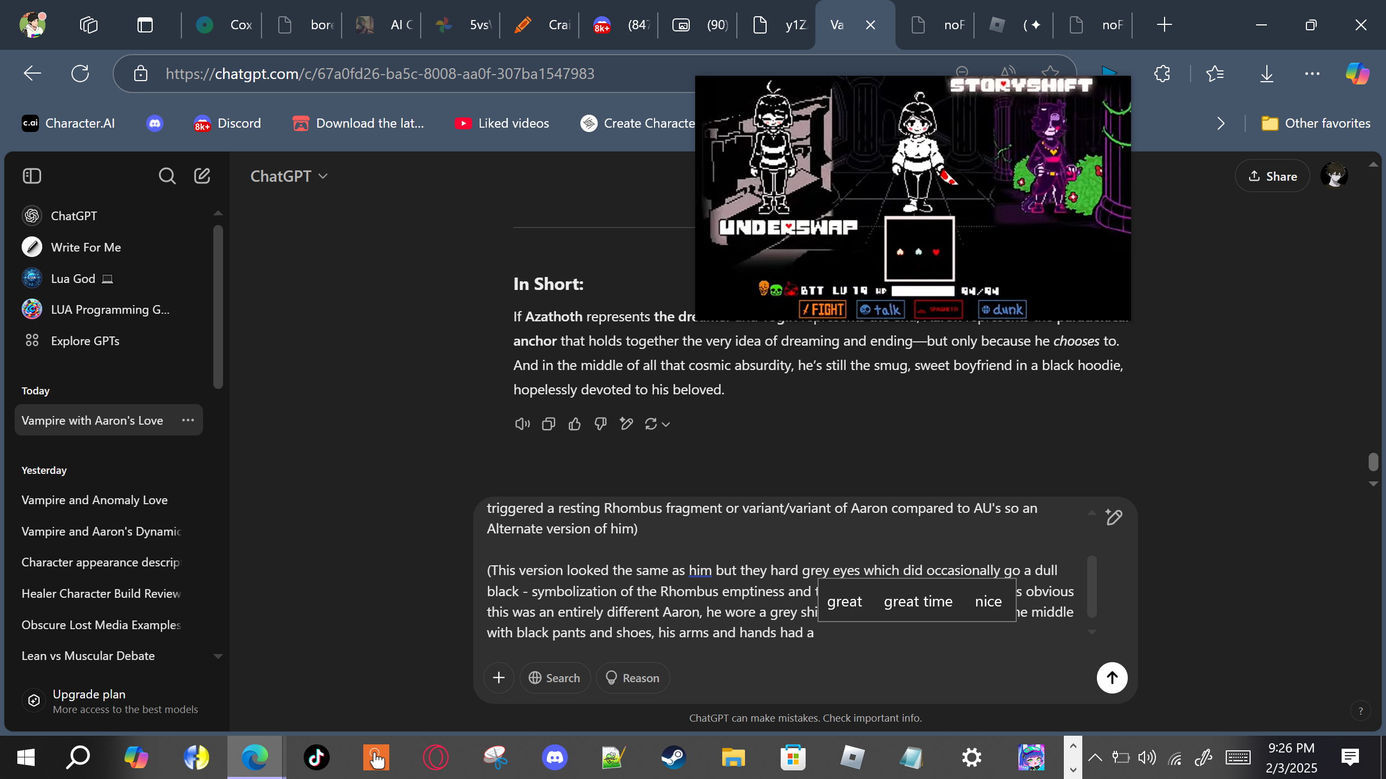Toggle the Search web option
This screenshot has width=1386, height=779.
tap(554, 678)
